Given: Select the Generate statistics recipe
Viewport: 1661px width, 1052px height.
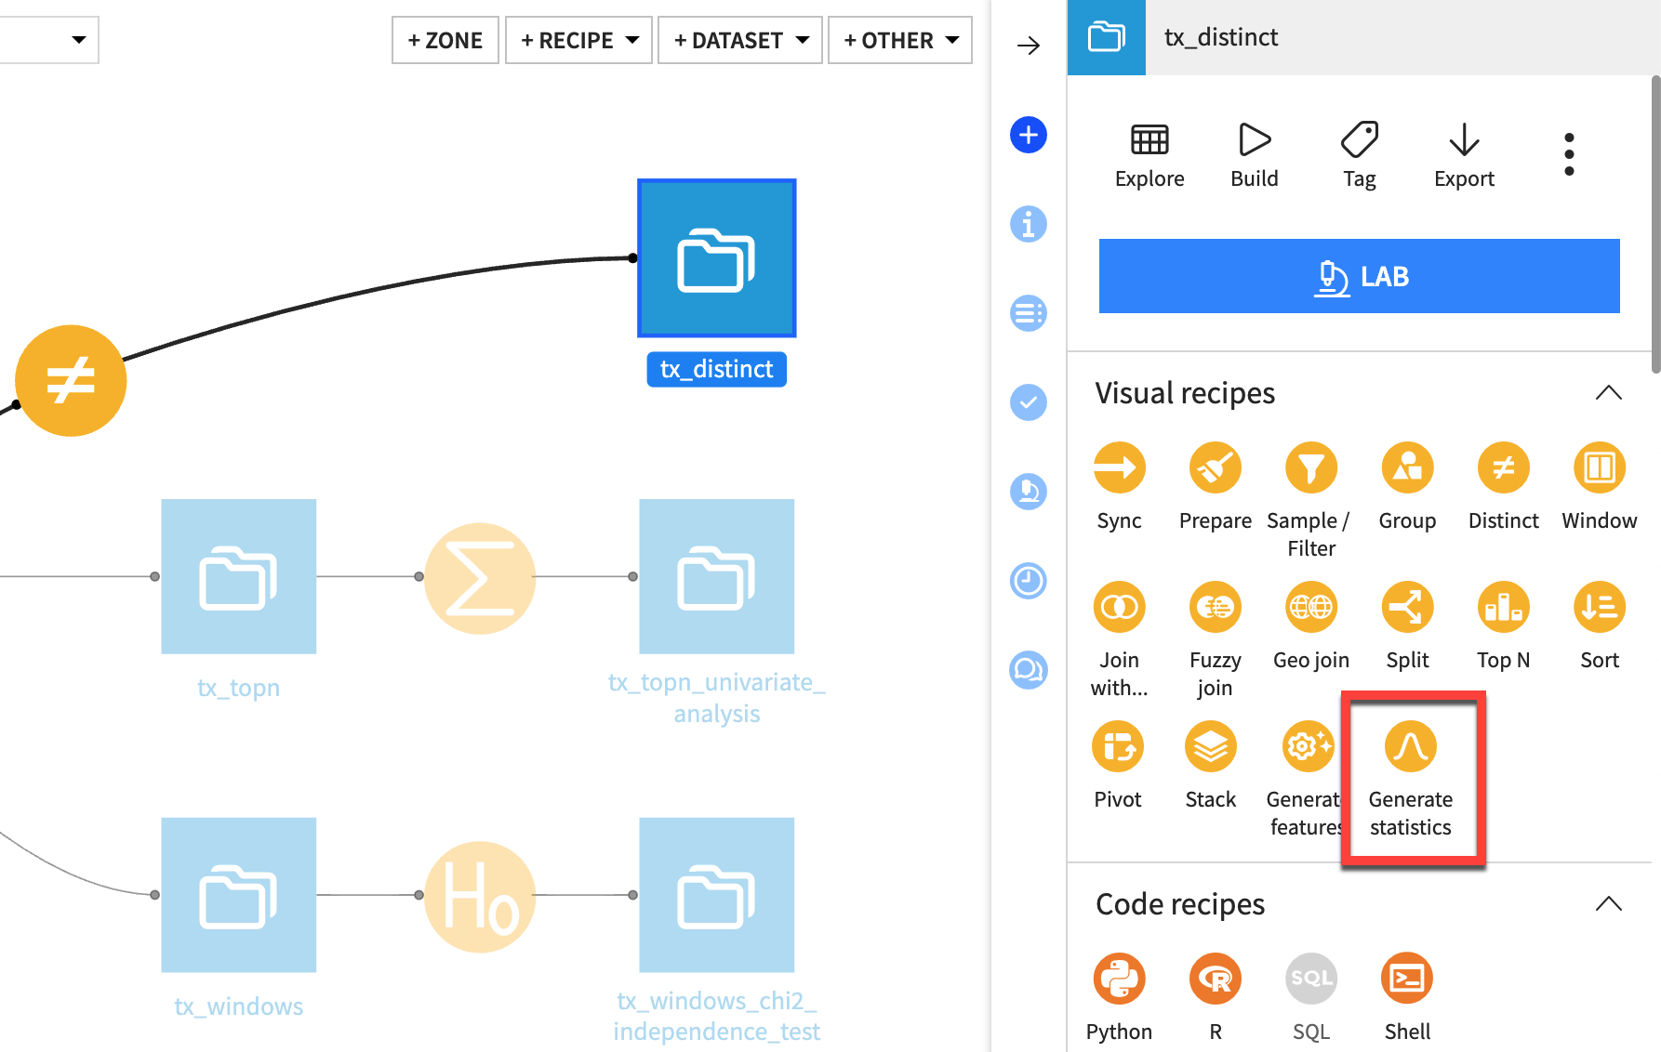Looking at the screenshot, I should coord(1410,745).
